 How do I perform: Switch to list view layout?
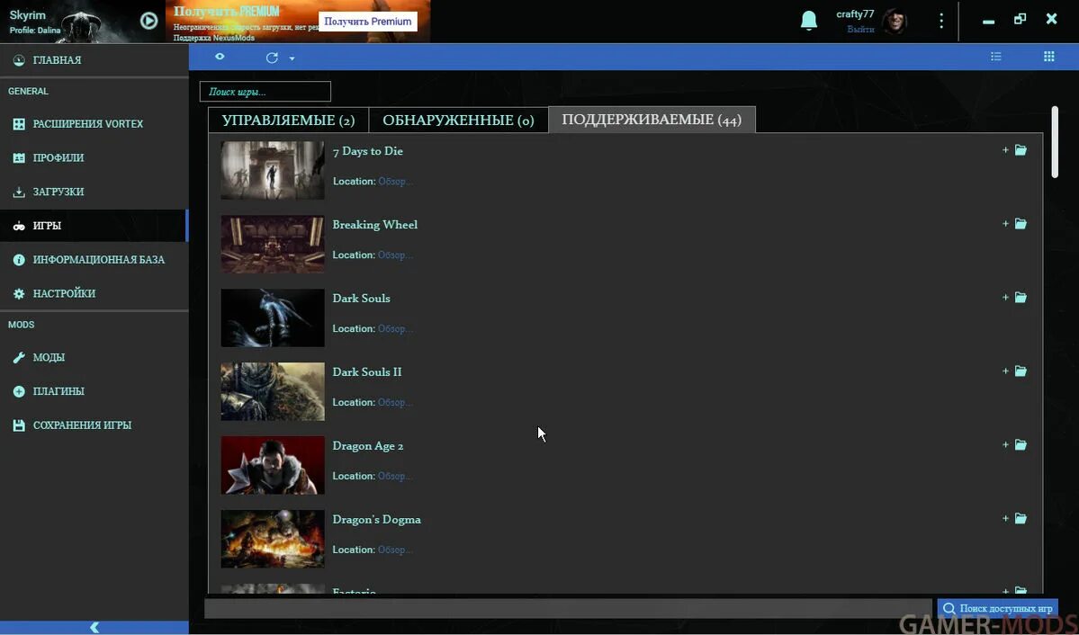click(x=995, y=57)
